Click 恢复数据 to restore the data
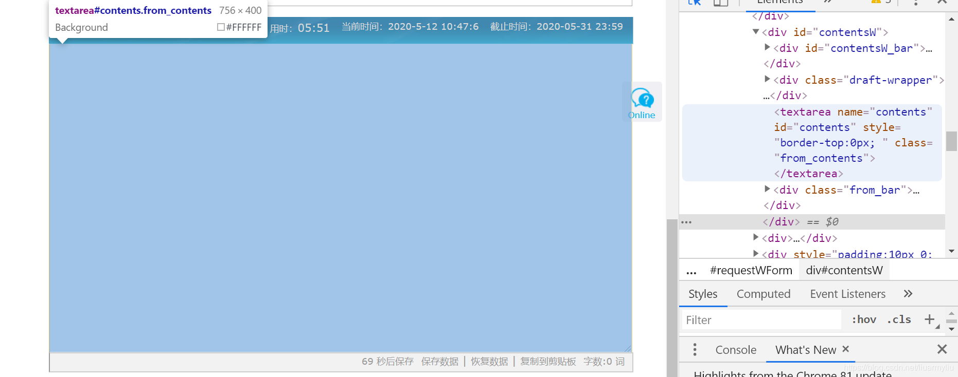Image resolution: width=958 pixels, height=377 pixels. click(489, 362)
